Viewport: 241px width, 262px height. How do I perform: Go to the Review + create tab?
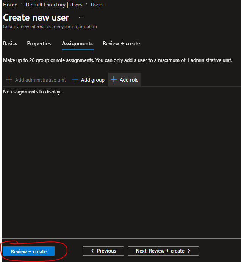tap(121, 44)
